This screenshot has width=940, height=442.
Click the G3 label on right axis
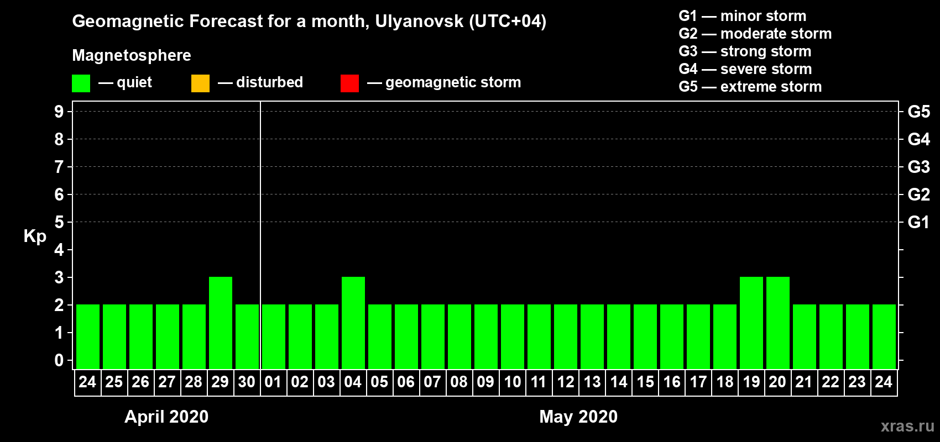point(919,167)
